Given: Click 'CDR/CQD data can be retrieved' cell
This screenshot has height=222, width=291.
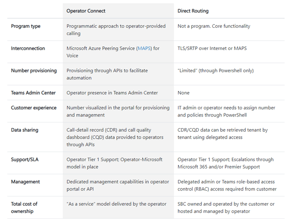Looking at the screenshot, I should coord(223,134).
